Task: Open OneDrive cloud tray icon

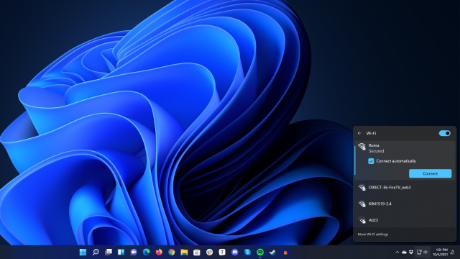Action: click(404, 252)
